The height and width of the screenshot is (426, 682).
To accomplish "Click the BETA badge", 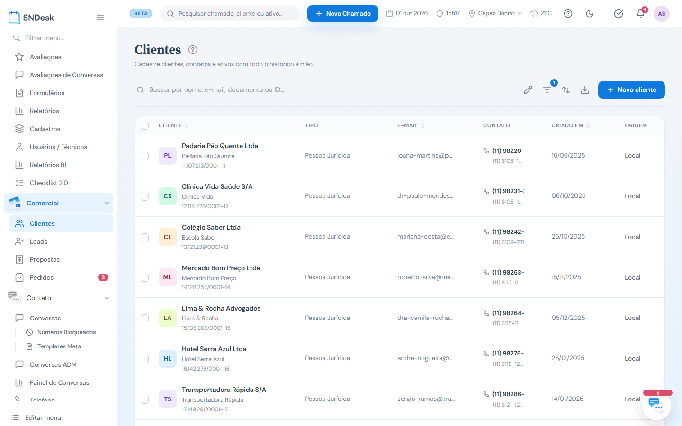I will [x=141, y=13].
